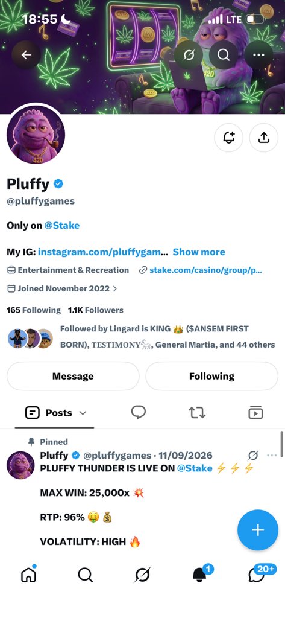Toggle the Following button to unfollow
The width and height of the screenshot is (285, 618).
[x=211, y=376]
